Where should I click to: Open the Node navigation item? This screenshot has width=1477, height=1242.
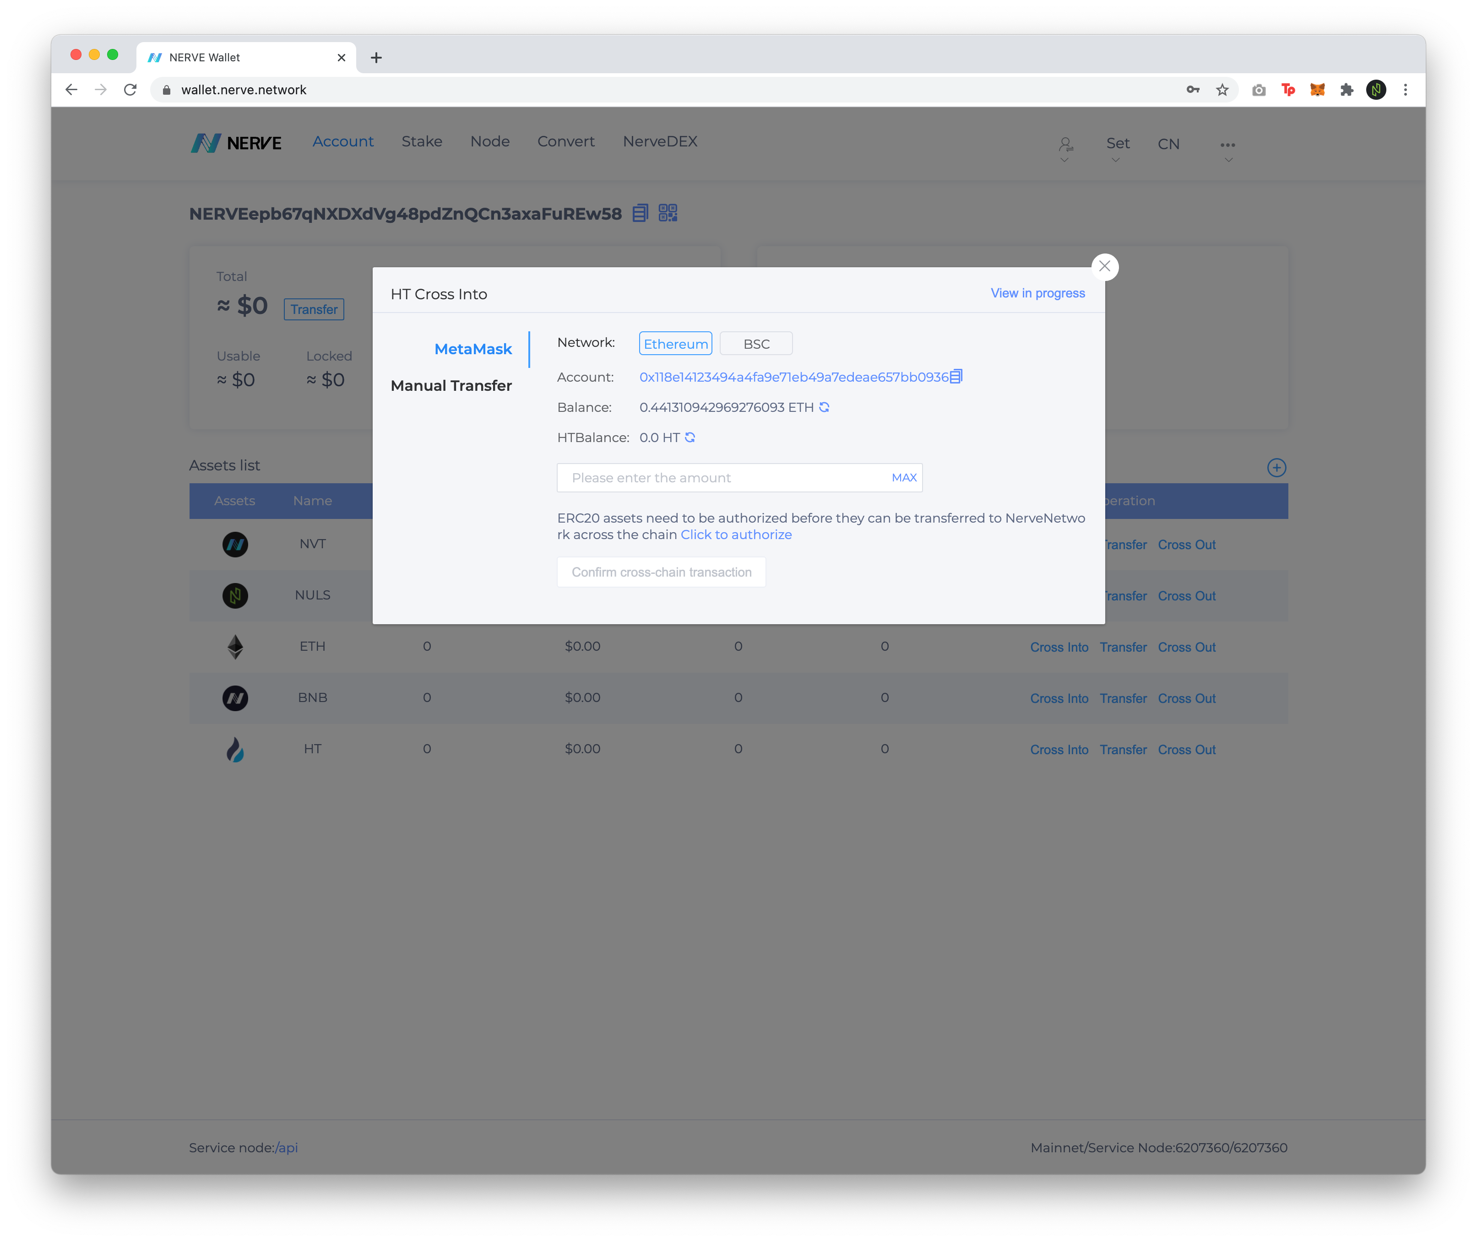click(489, 141)
